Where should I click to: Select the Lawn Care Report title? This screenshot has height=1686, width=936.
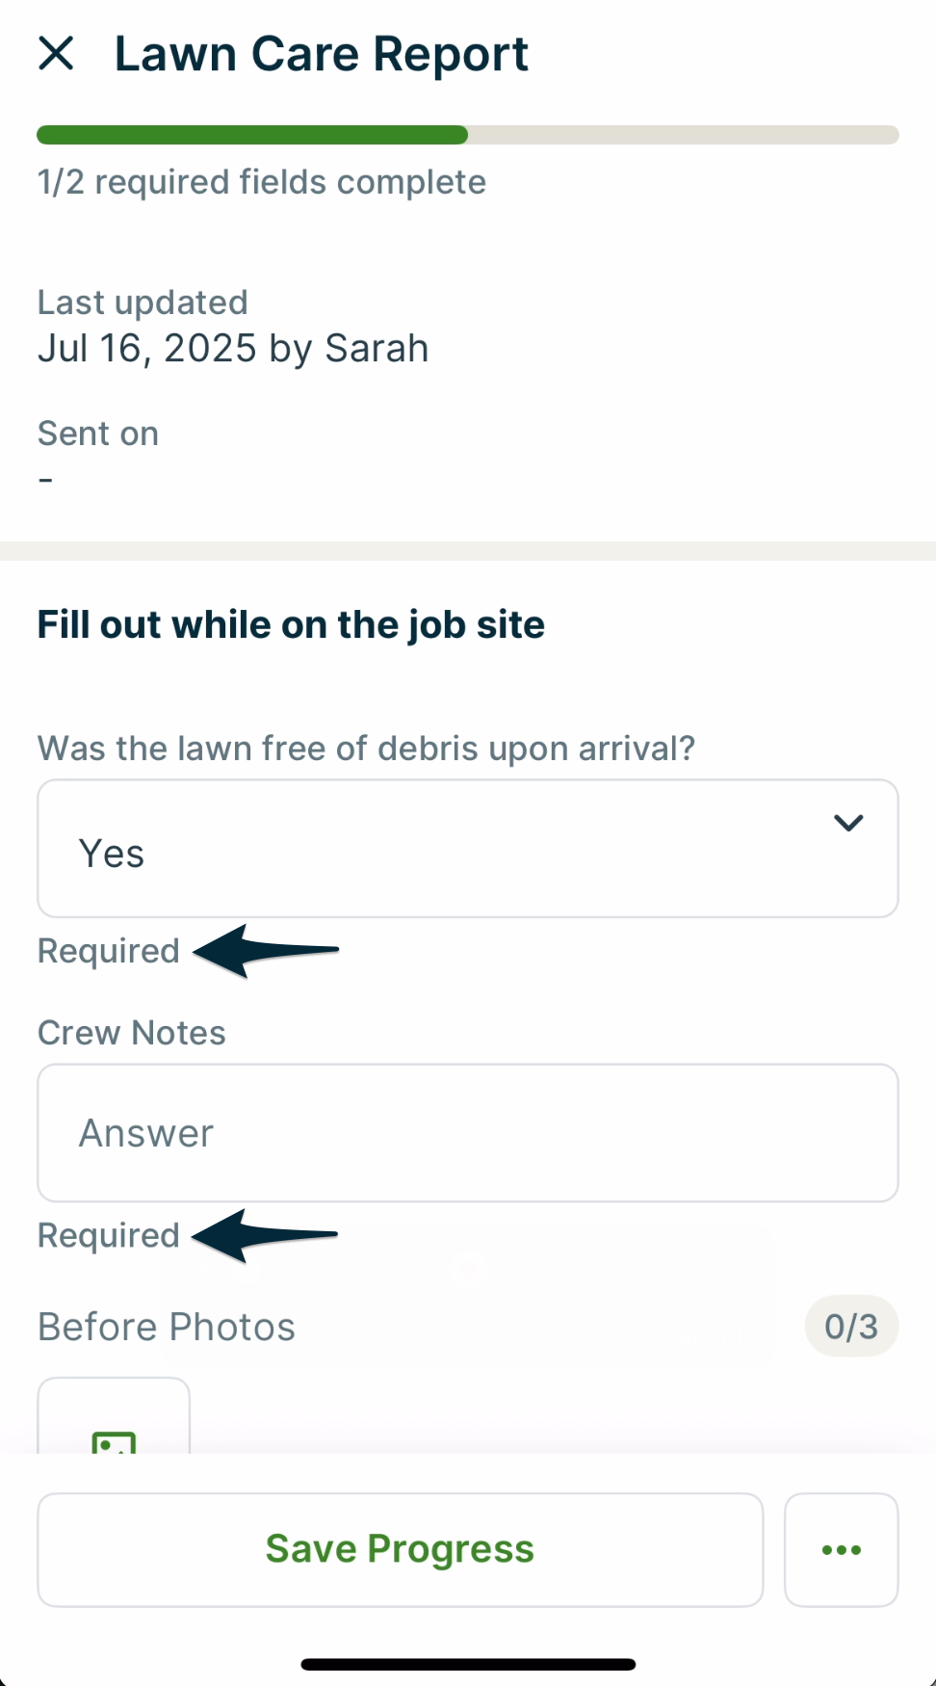[322, 54]
